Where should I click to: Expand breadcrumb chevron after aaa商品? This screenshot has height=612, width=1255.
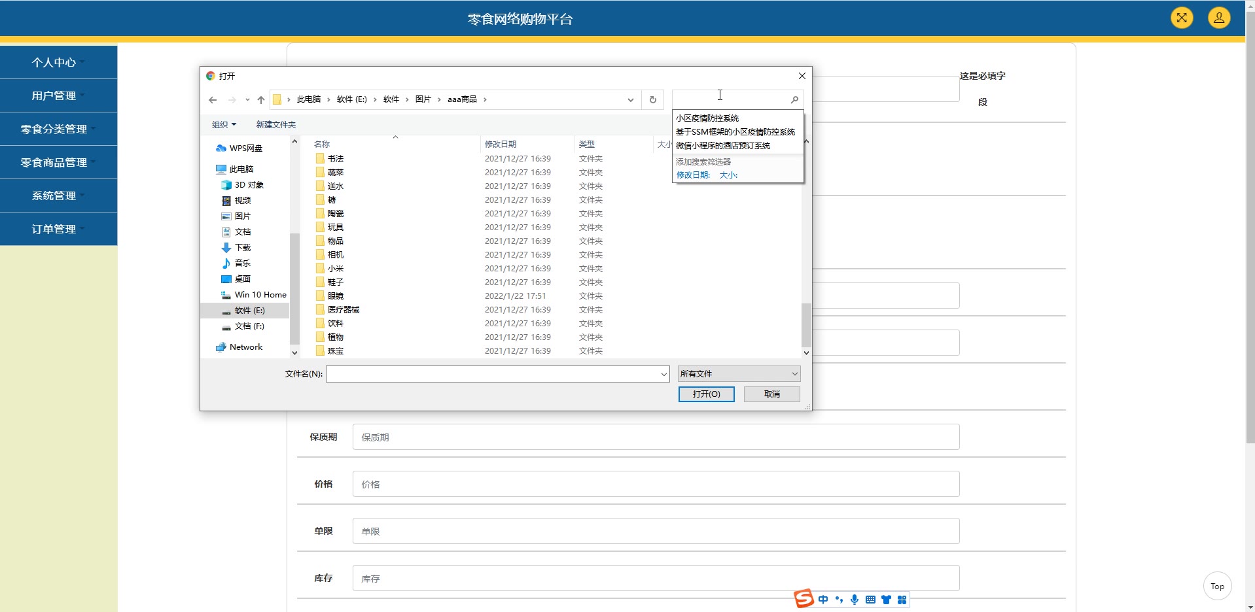click(x=485, y=100)
